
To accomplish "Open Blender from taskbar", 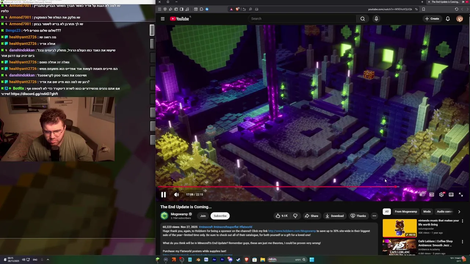I will tap(198, 260).
